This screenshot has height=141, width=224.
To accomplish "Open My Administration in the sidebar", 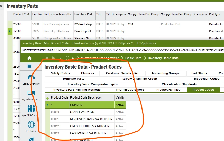I will point(31,96).
